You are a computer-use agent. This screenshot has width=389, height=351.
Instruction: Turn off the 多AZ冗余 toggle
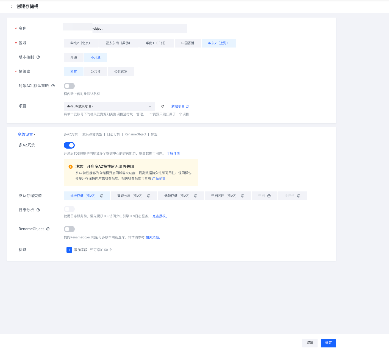(69, 145)
